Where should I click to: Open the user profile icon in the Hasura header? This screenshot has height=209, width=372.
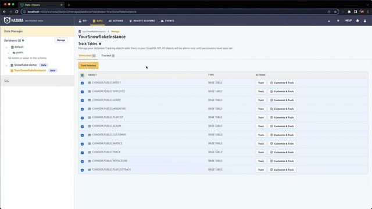tap(365, 21)
